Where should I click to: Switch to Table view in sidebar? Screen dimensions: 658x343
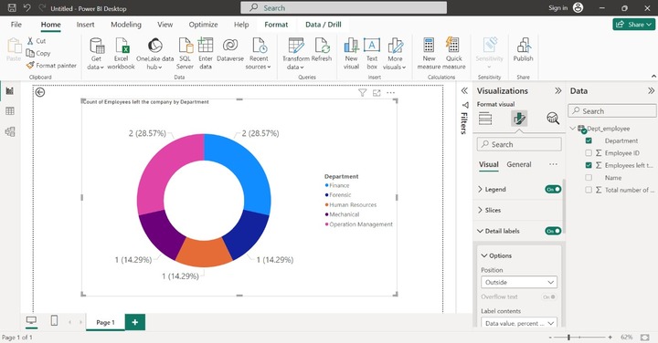pos(10,111)
